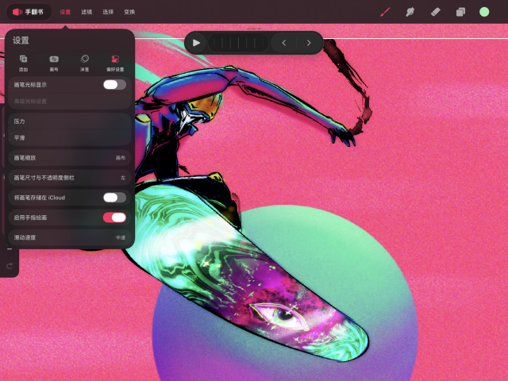The height and width of the screenshot is (381, 508).
Task: Change the 画笔缩放 brush scaling option
Action: (x=69, y=158)
